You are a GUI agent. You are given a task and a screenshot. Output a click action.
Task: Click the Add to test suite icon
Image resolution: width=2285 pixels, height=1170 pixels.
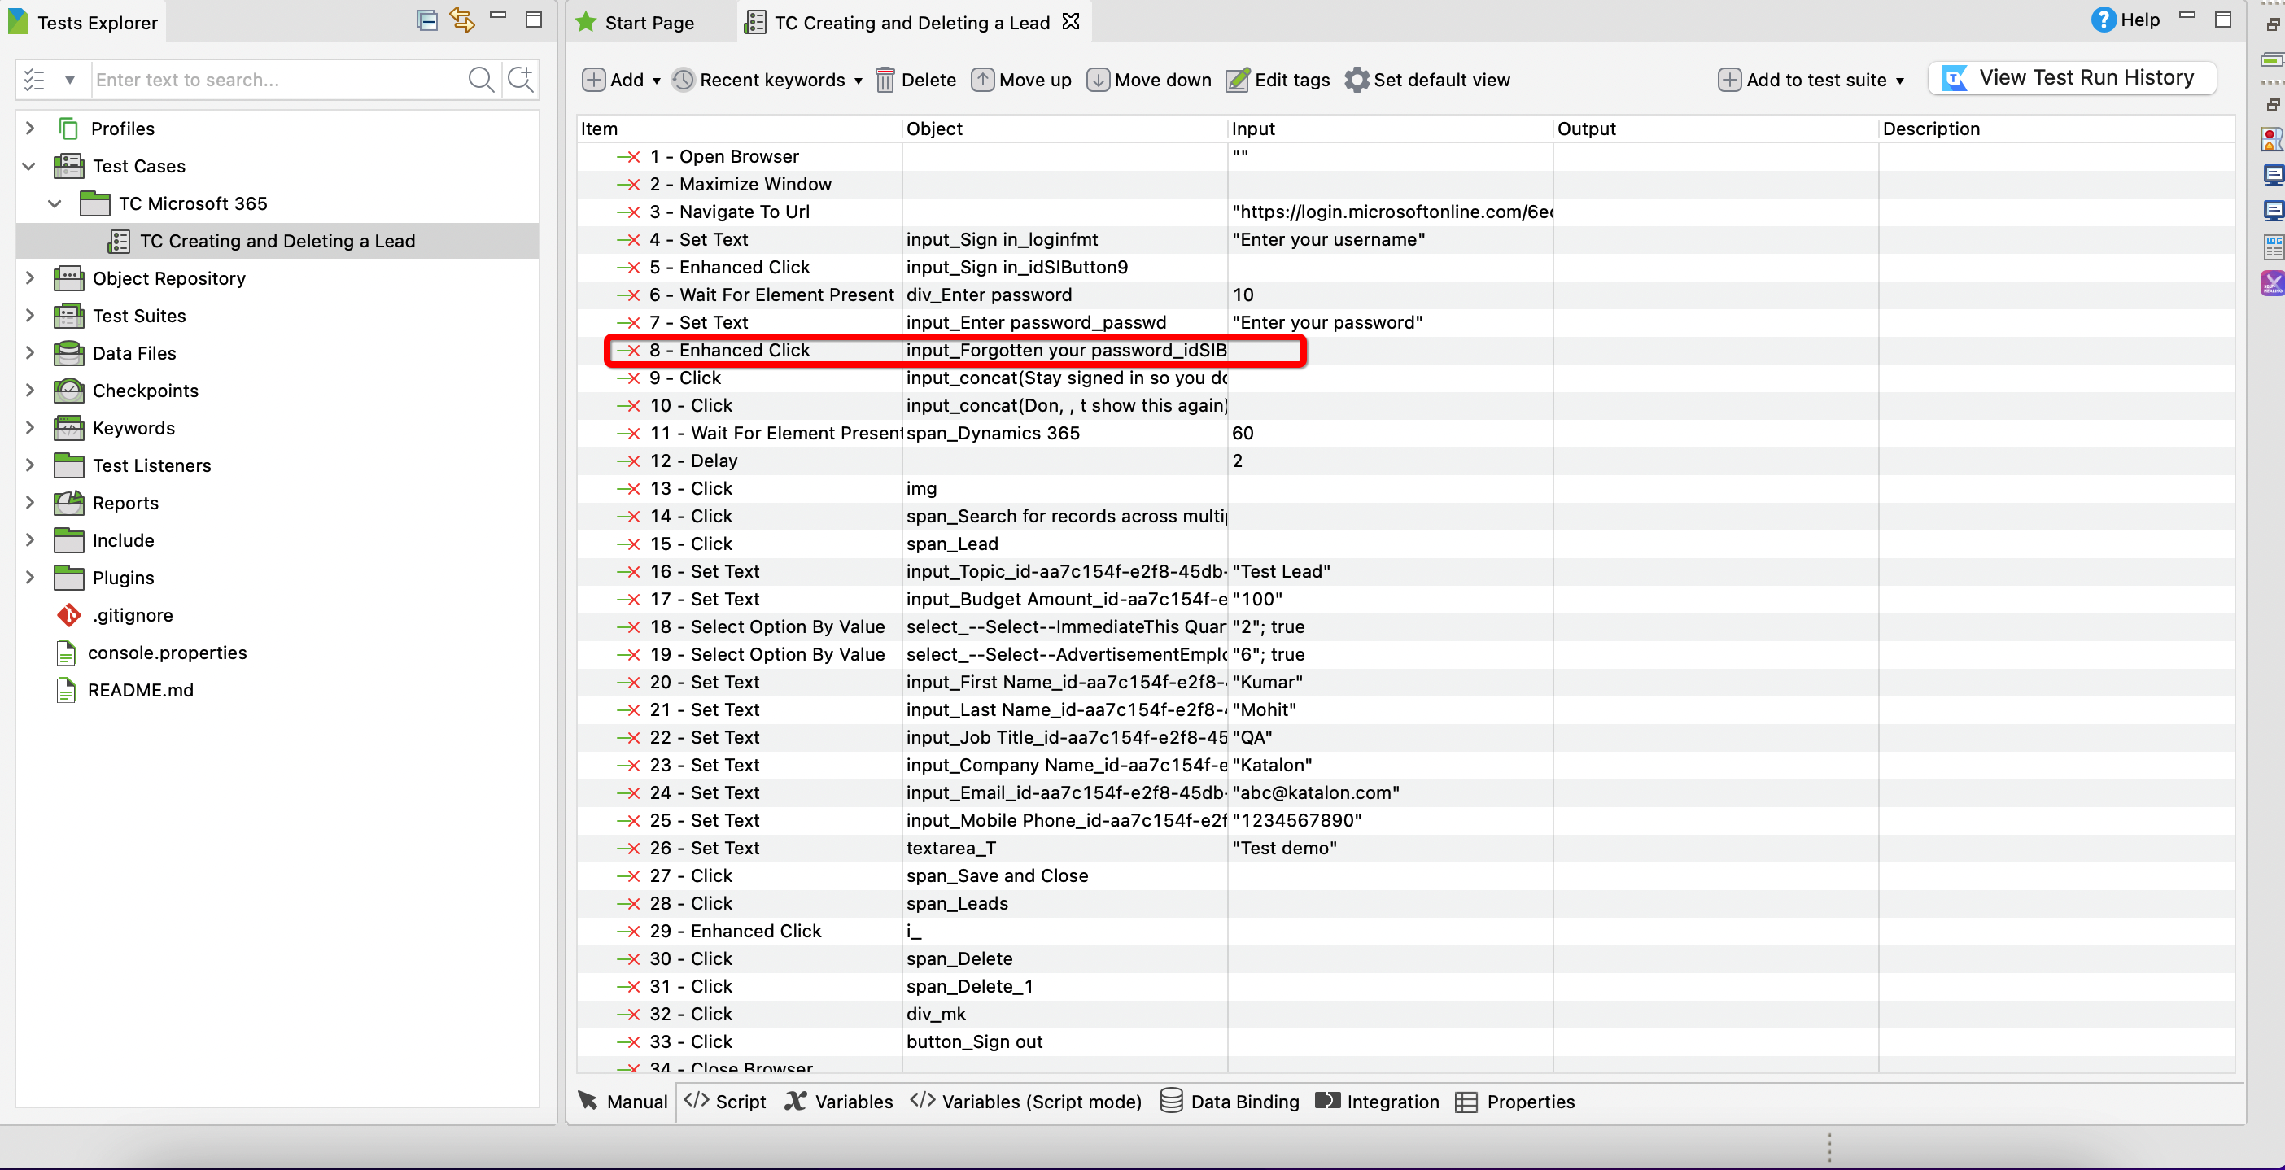pos(1728,79)
